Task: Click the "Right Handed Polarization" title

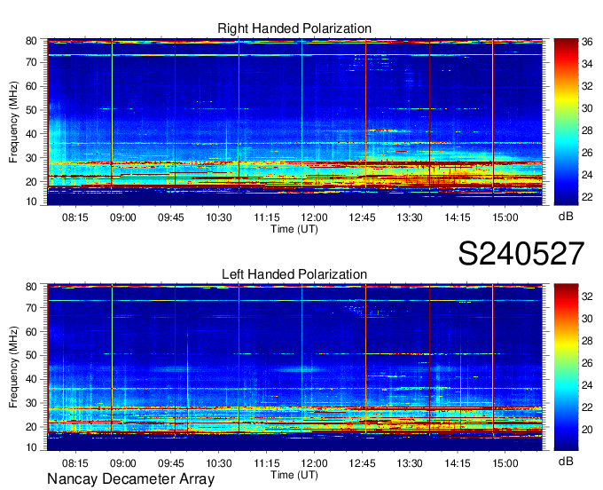Action: [x=294, y=28]
